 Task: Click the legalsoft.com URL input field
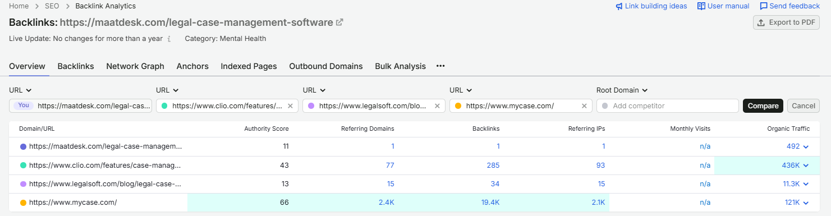click(374, 106)
